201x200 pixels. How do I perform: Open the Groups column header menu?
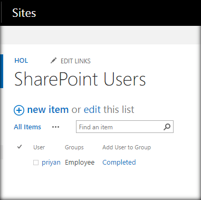(74, 147)
